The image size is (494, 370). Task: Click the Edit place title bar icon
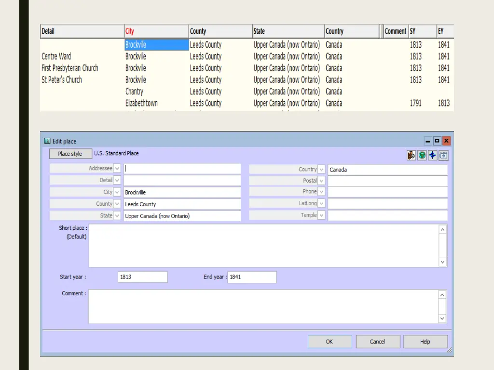tap(47, 141)
